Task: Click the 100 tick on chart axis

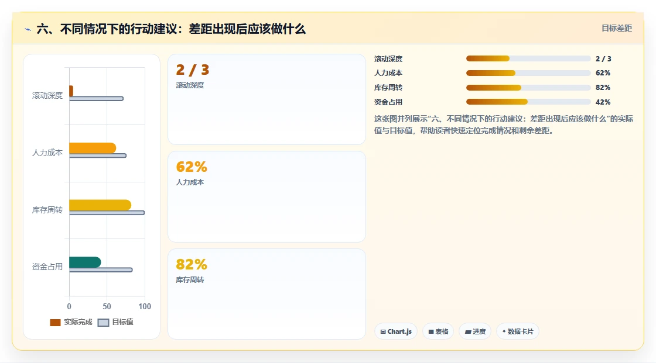Action: [x=144, y=306]
